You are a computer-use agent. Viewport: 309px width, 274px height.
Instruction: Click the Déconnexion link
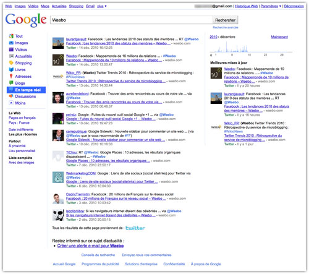294,6
